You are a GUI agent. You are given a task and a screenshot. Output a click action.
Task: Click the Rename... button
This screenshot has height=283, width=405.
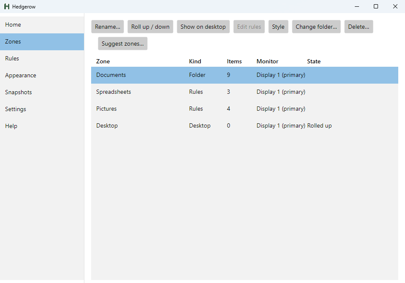(x=108, y=27)
